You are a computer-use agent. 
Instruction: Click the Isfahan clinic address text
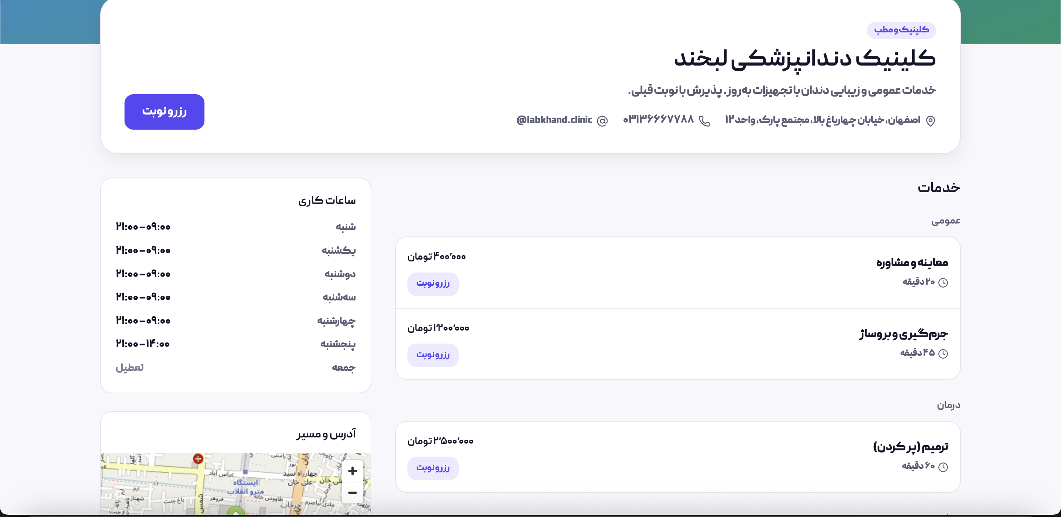pyautogui.click(x=823, y=120)
